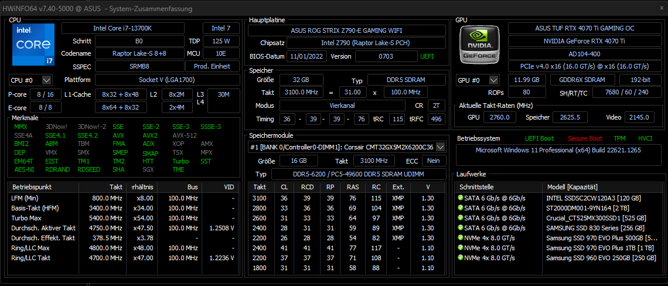
Task: Click the PCIe v4.0 x16 link field
Action: (585, 66)
